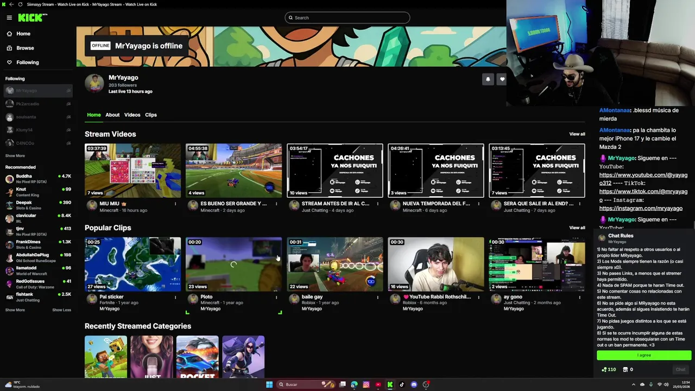Open the YouTube link in chat
Screen dimensions: 695x391
click(643, 179)
